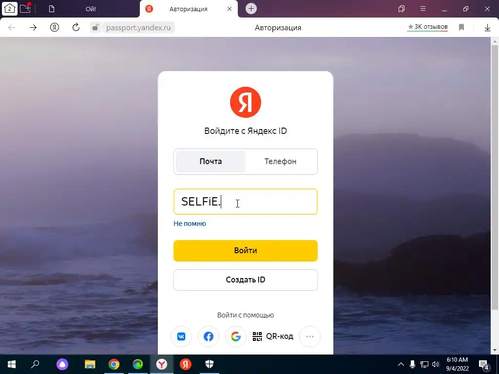Click the Не помню link
499x374 pixels.
[x=190, y=224]
